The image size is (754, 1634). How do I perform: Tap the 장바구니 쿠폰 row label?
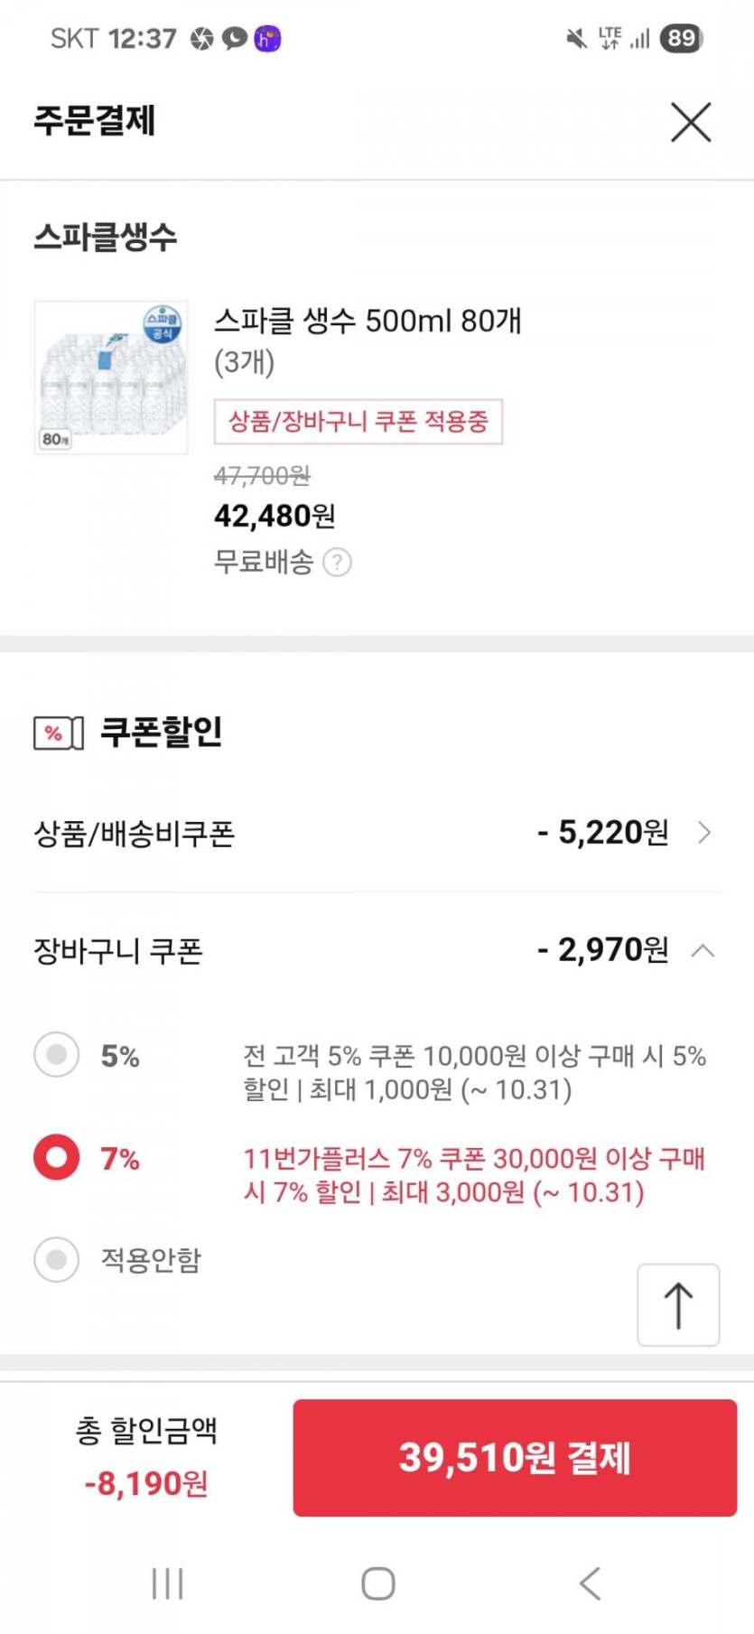118,951
